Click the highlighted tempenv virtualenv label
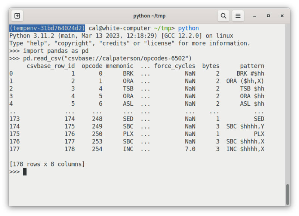Viewport: 299px width, 216px height. click(x=47, y=28)
